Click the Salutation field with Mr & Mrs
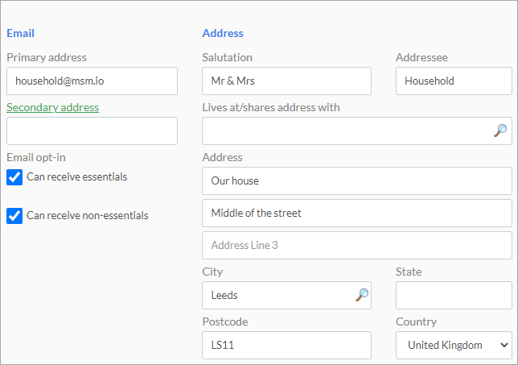 click(286, 81)
